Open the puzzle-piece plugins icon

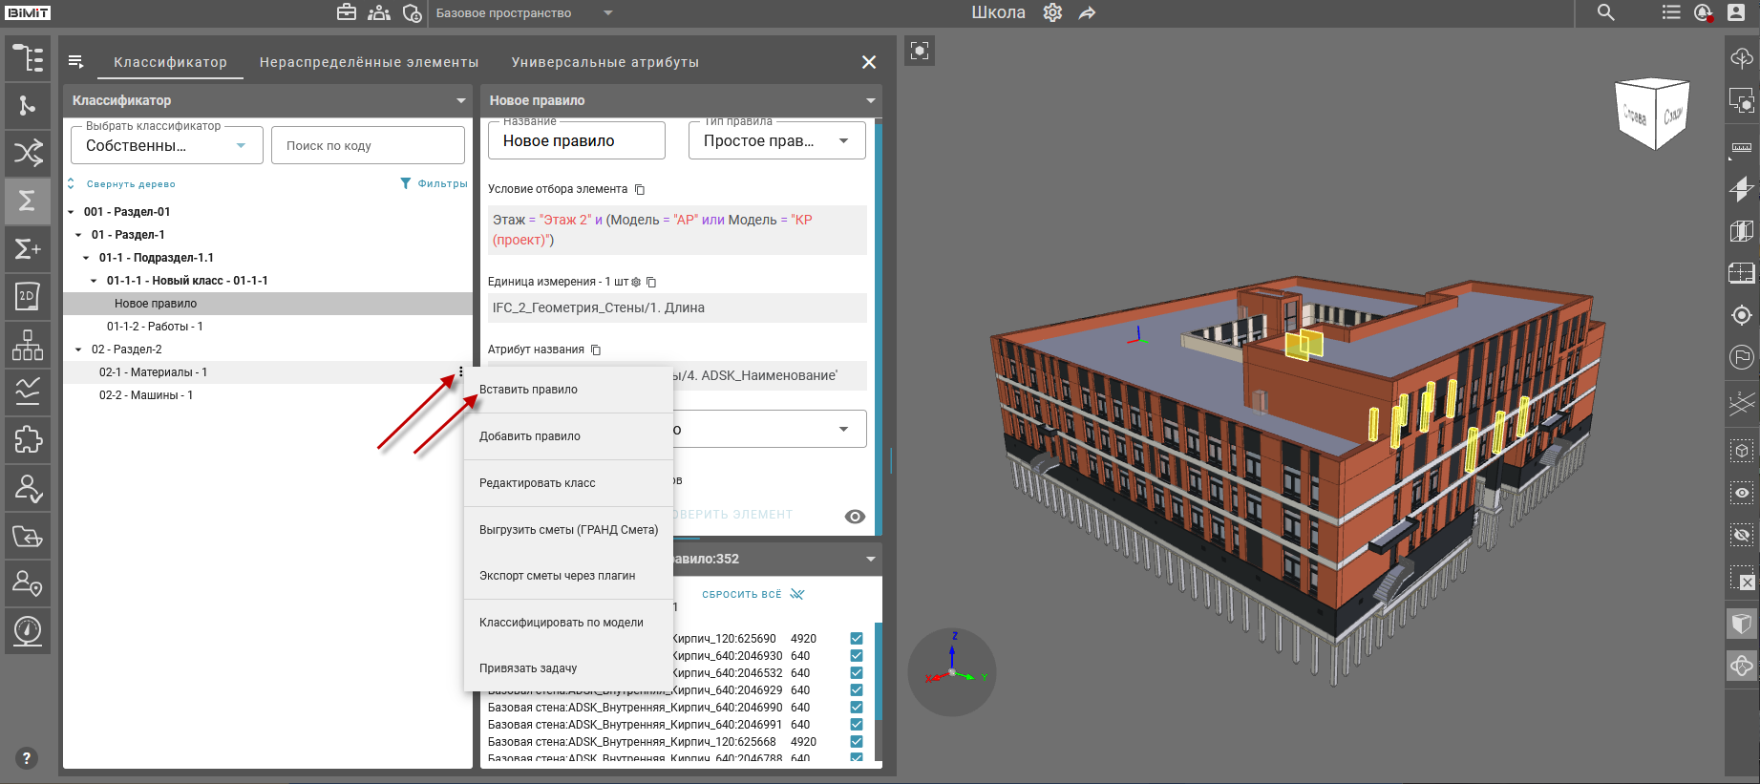coord(28,439)
